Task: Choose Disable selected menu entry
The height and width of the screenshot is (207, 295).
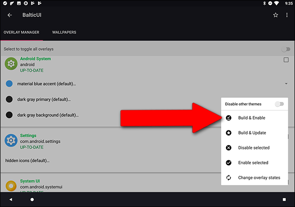Action: tap(255, 148)
